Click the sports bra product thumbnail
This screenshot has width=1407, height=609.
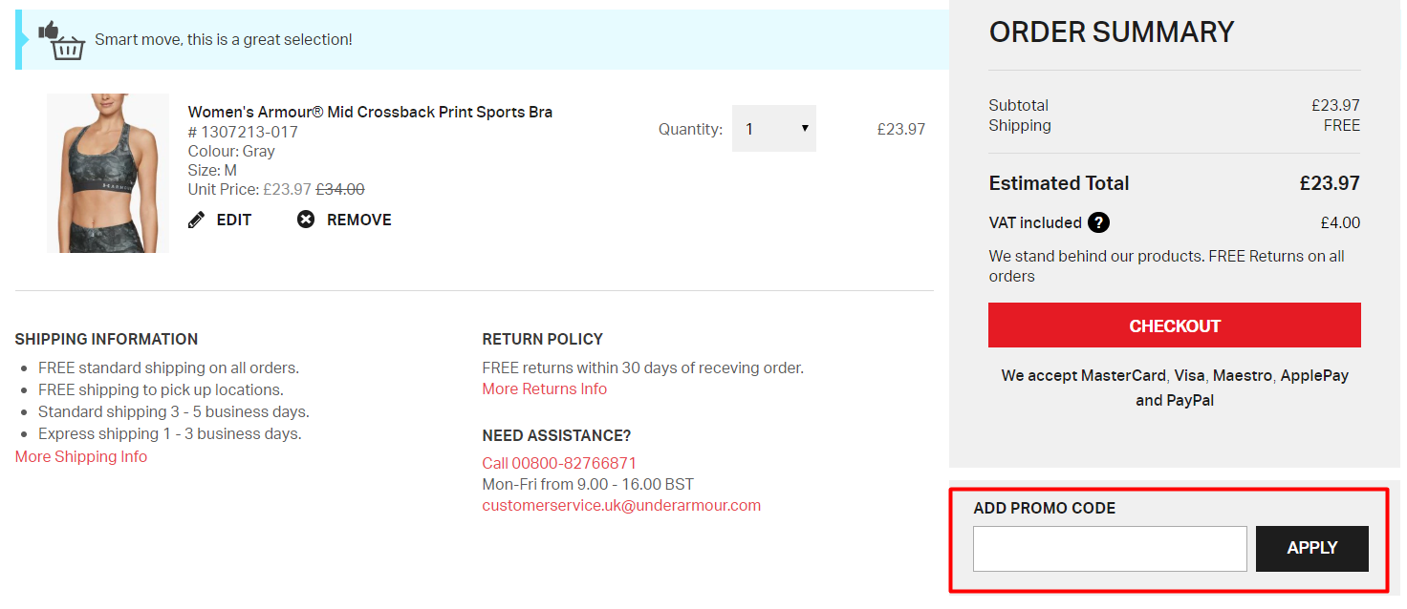coord(108,173)
